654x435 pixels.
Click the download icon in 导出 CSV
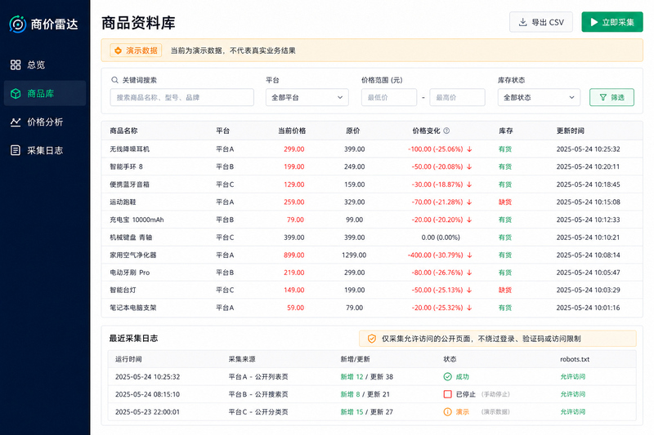[522, 22]
